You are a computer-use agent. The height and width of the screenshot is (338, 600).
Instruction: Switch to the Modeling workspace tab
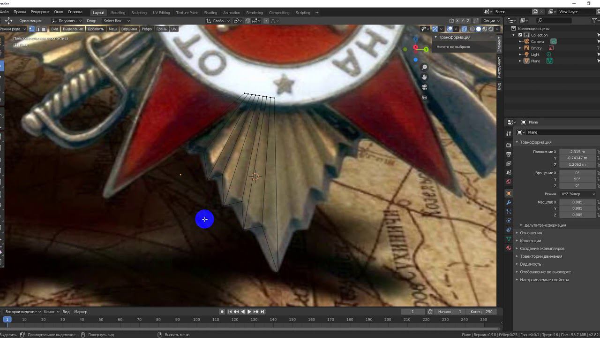point(117,13)
